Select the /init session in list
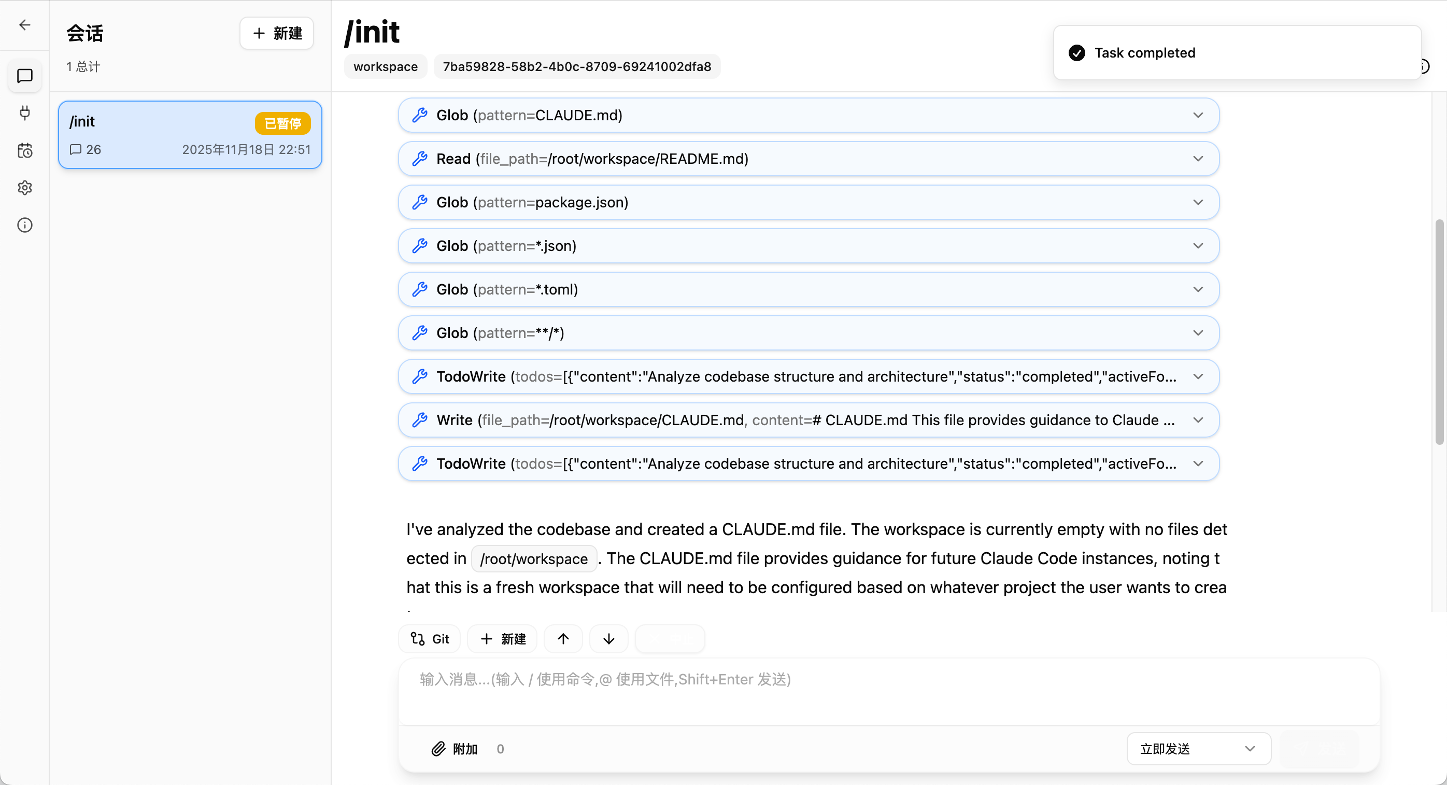This screenshot has width=1447, height=785. point(190,135)
